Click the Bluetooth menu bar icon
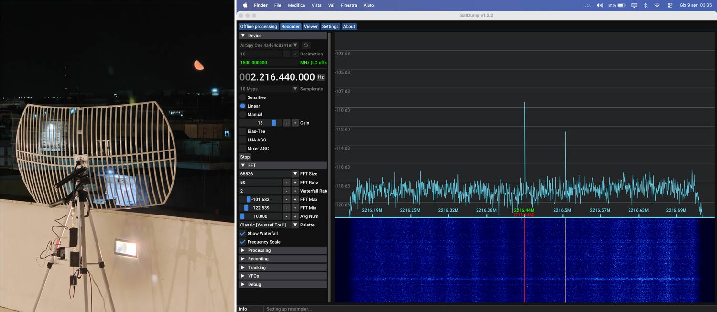The height and width of the screenshot is (312, 717). point(645,5)
